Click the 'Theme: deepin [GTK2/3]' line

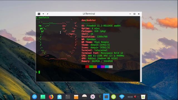tap(96, 45)
